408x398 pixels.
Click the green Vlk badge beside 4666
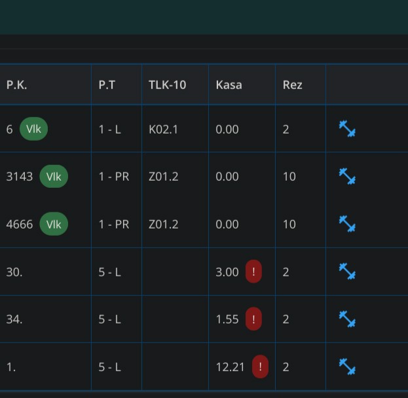point(54,224)
